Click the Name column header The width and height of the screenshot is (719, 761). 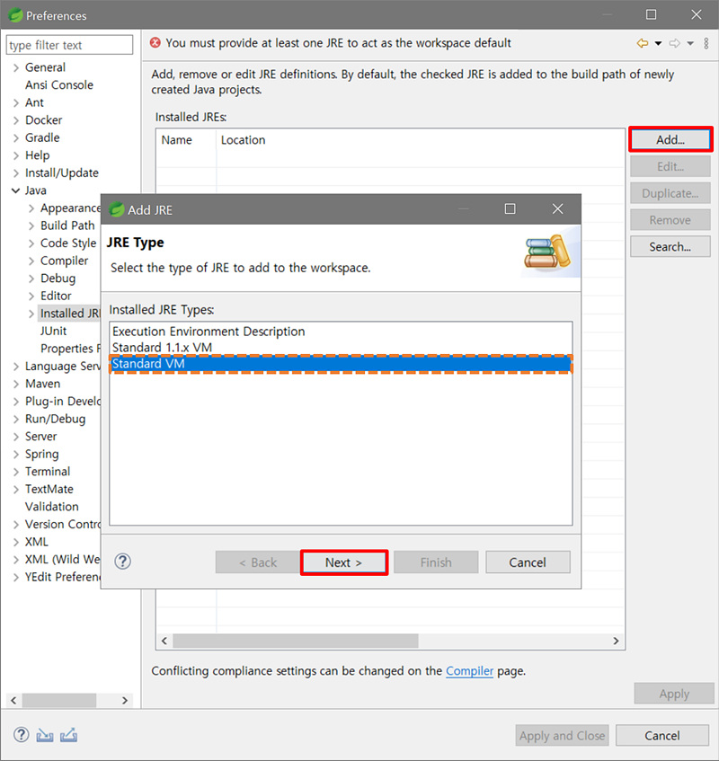click(186, 140)
